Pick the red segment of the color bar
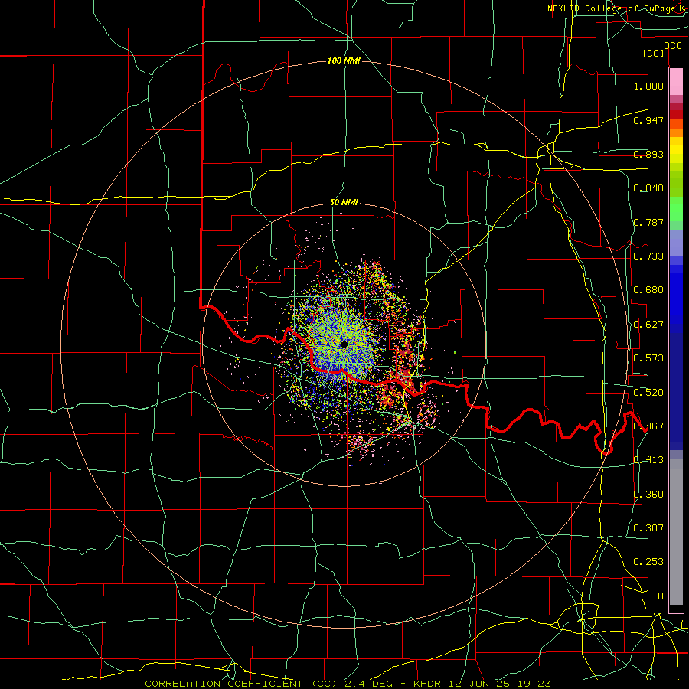689x689 pixels. pos(676,115)
